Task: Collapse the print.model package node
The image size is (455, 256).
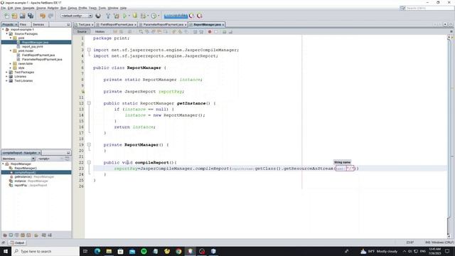Action: [x=11, y=50]
